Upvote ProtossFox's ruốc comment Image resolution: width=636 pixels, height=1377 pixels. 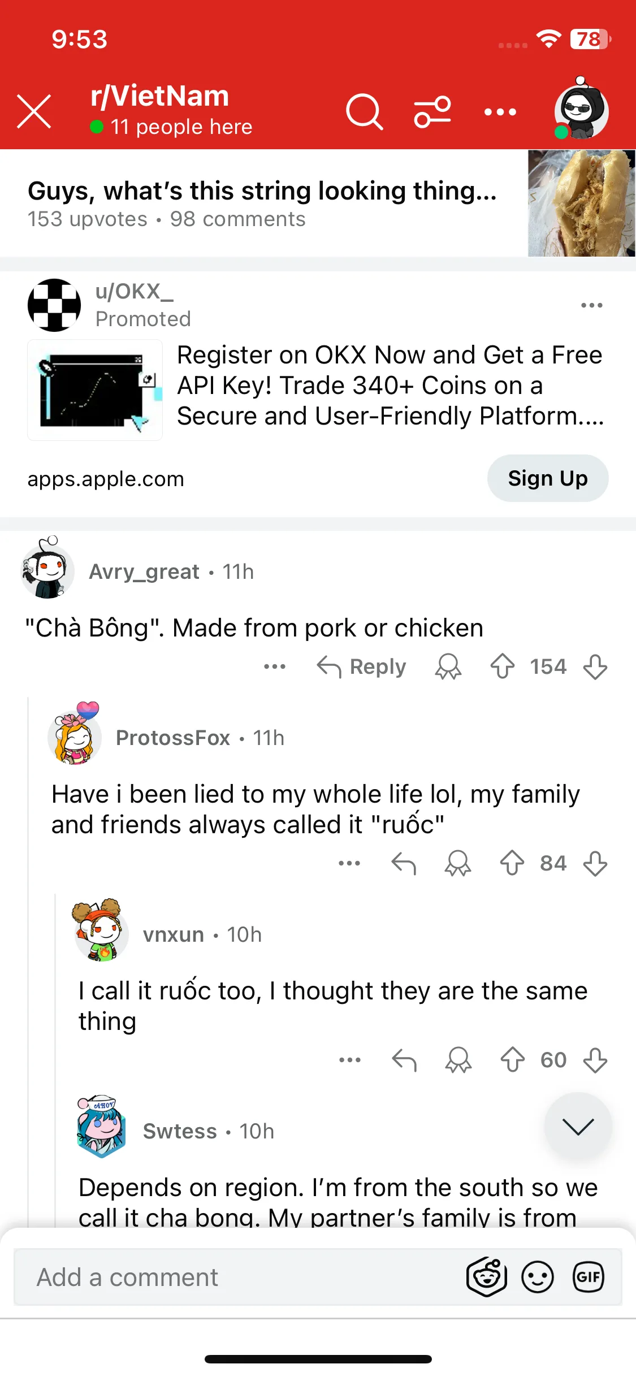click(x=512, y=863)
